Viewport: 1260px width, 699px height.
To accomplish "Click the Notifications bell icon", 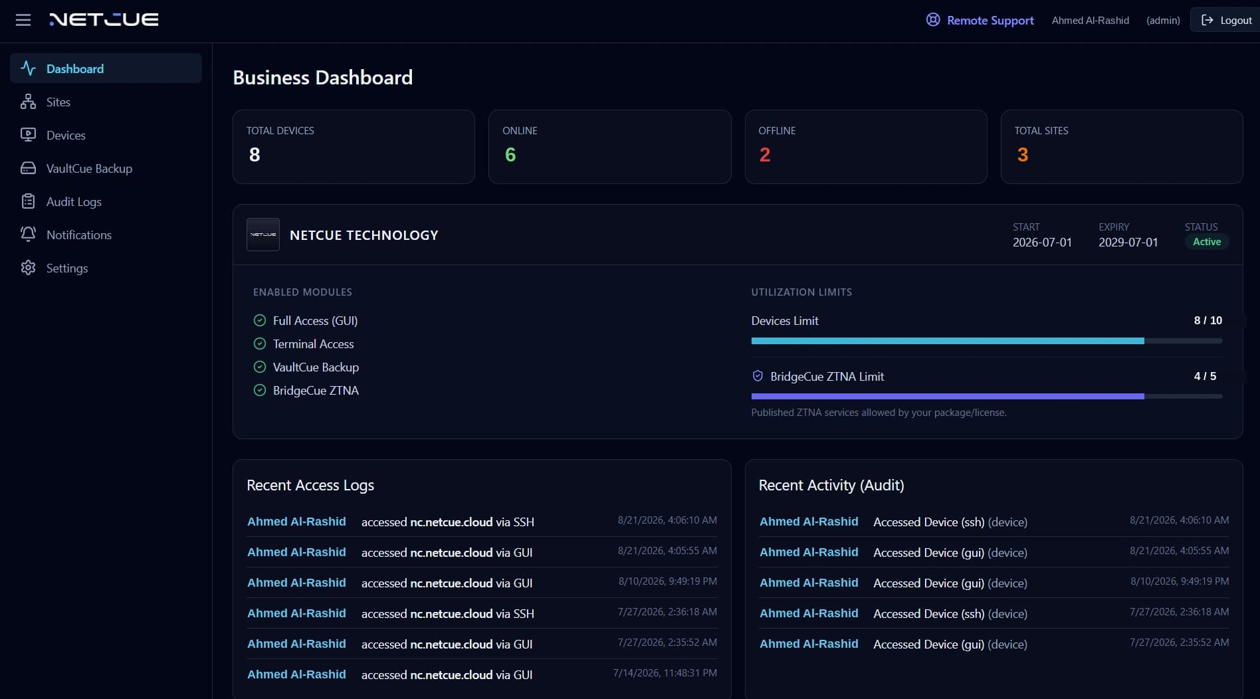I will click(28, 235).
